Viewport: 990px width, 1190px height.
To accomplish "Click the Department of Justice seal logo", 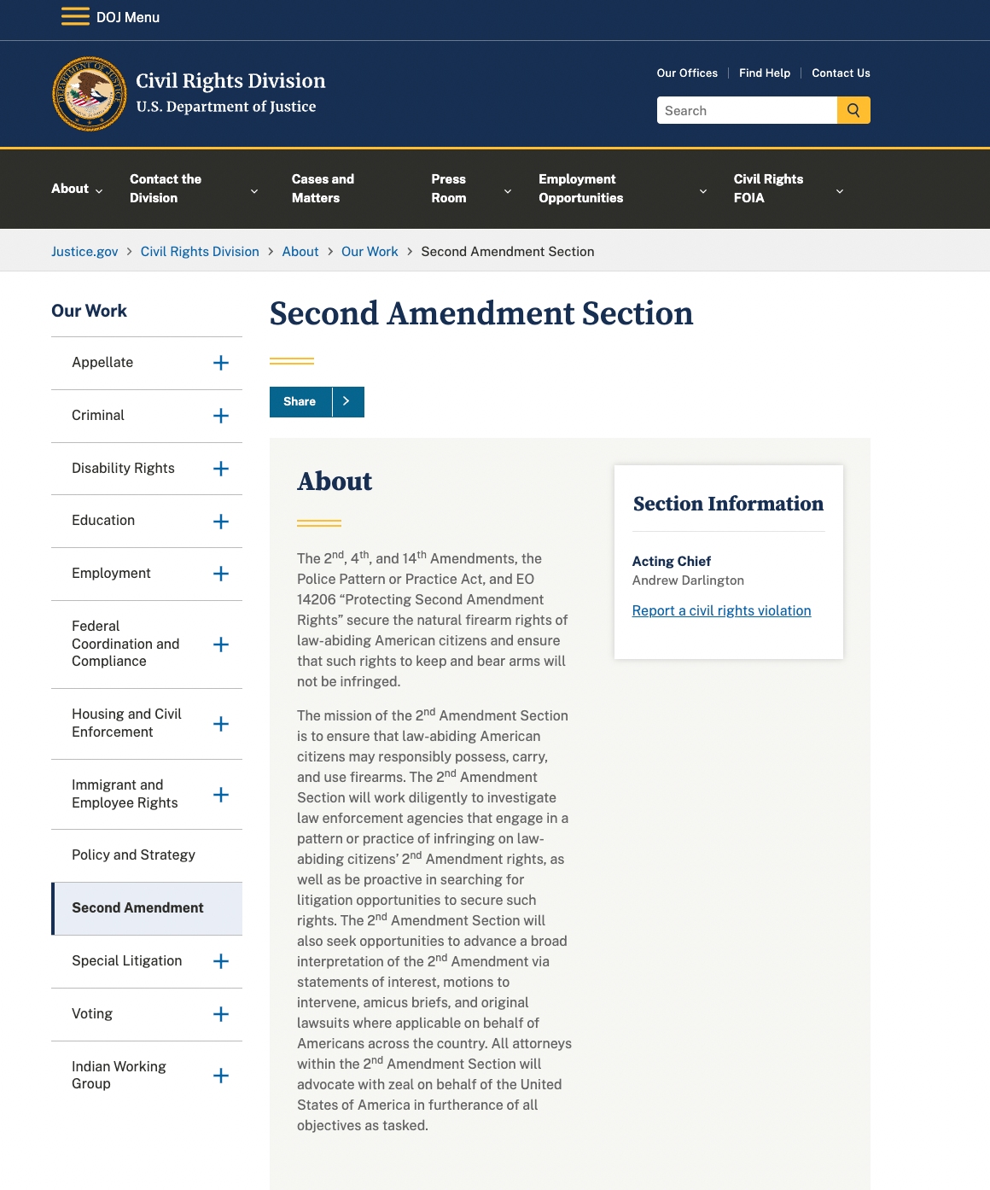I will 89,94.
